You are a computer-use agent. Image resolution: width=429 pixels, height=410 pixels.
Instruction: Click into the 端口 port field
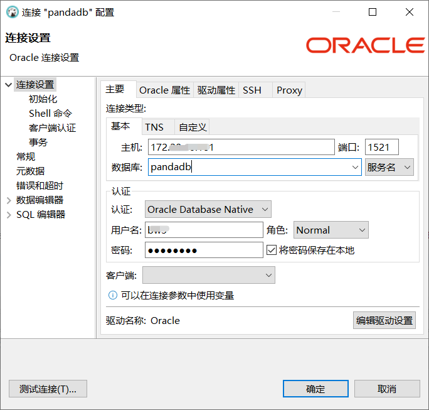point(382,147)
